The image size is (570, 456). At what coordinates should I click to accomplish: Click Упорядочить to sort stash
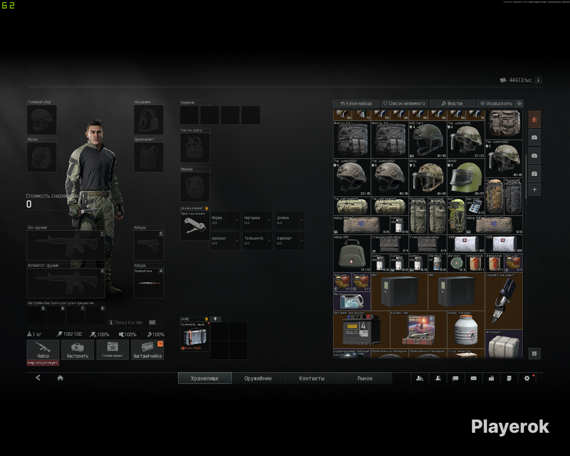pyautogui.click(x=496, y=104)
